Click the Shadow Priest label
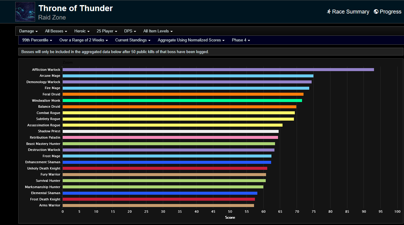 (49, 131)
